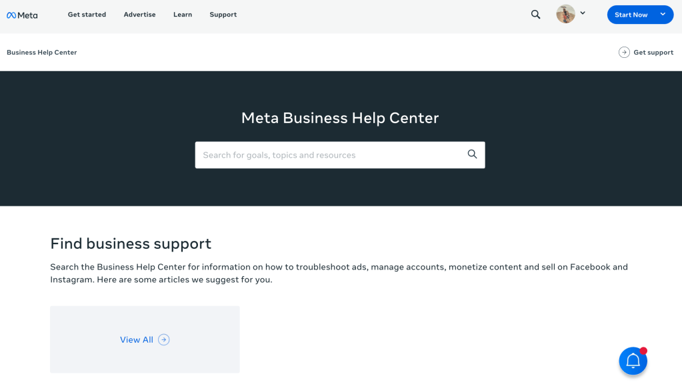
Task: Click the red notification badge dot
Action: (643, 351)
